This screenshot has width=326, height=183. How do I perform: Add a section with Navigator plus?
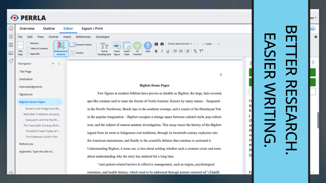53,63
